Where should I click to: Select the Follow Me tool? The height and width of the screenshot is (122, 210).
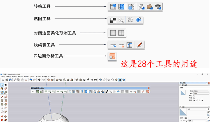(x=6, y=120)
